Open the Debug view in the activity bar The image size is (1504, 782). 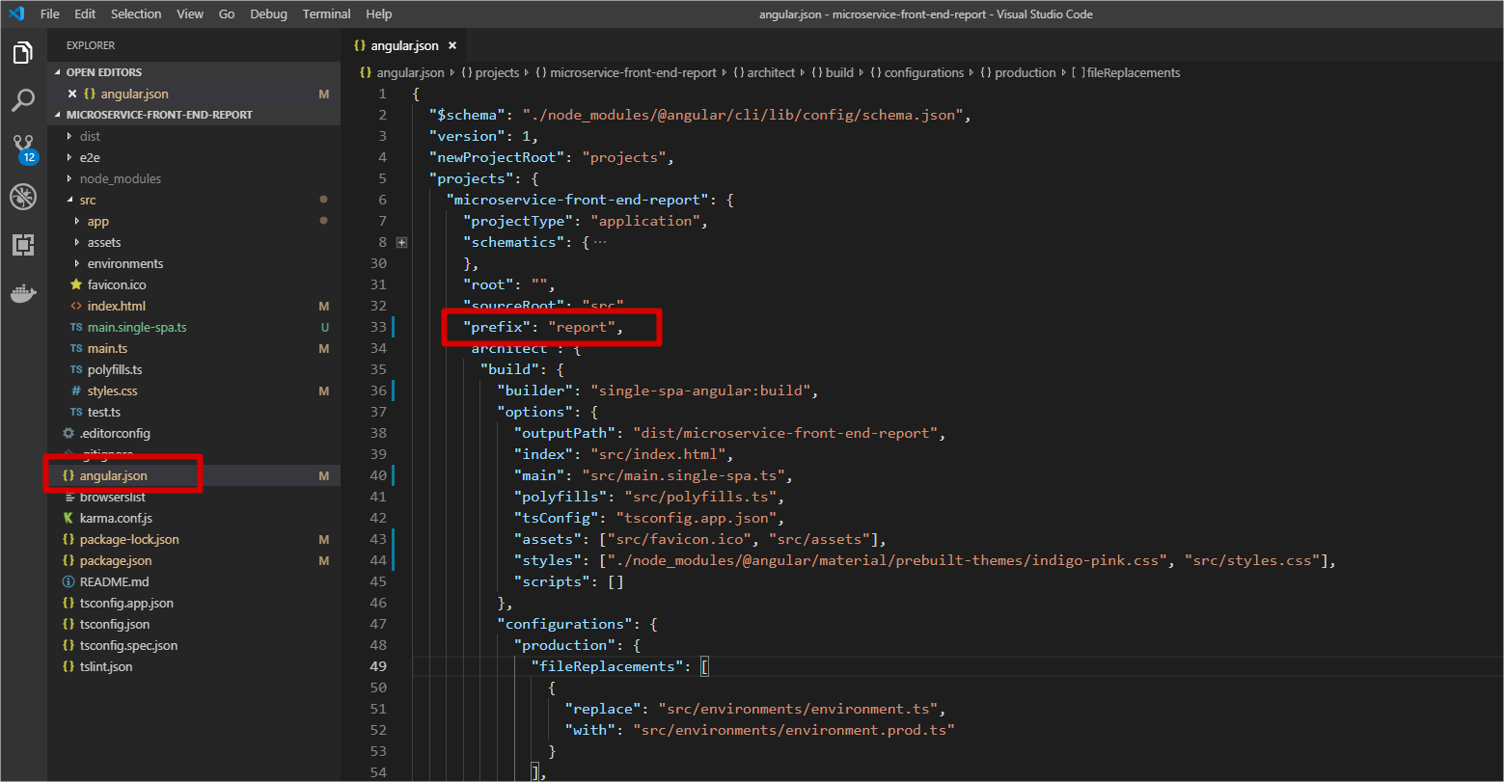coord(22,197)
